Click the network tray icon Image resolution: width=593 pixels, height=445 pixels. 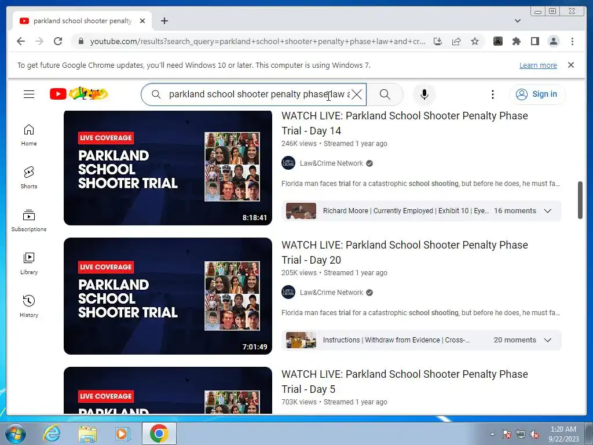point(521,434)
